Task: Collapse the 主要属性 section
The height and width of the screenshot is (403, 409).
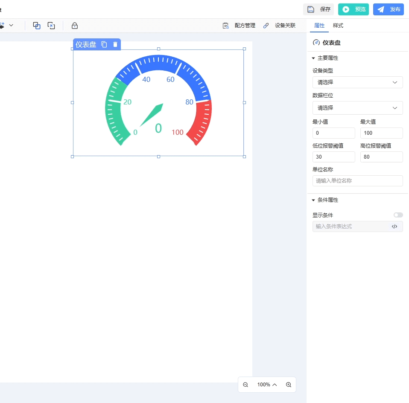Action: pyautogui.click(x=313, y=58)
